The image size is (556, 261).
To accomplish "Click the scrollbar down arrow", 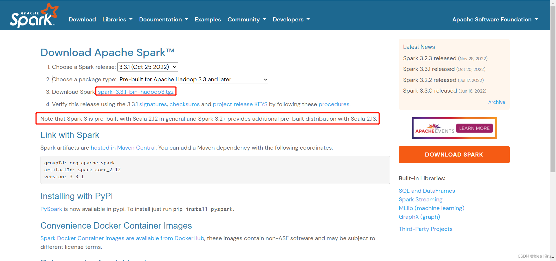I will 553,258.
